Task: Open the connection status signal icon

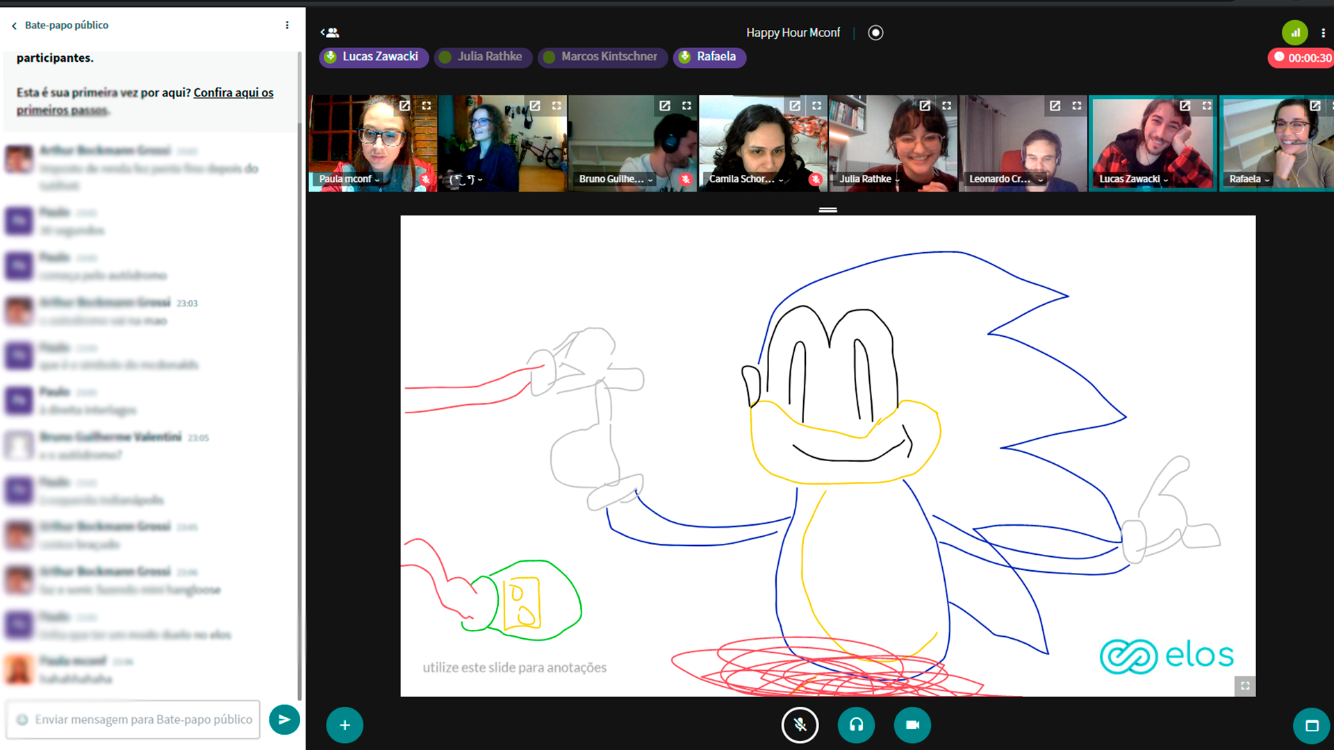Action: [1294, 33]
